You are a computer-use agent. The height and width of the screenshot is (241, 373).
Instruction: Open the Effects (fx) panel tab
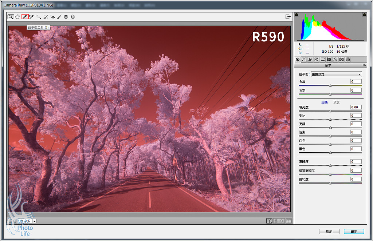pos(335,59)
